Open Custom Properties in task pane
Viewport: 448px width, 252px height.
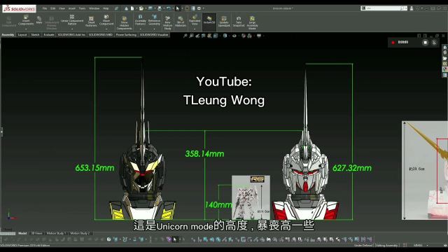pos(445,75)
